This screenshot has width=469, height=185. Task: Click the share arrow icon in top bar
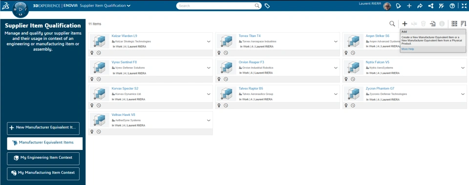(420, 6)
